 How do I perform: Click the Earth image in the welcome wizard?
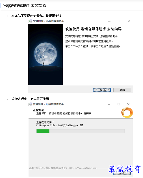[x=45, y=54]
